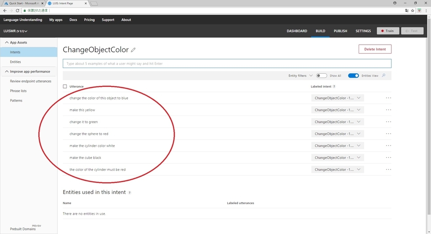The image size is (431, 234).
Task: Click the translate icon in the address bar
Action: click(x=407, y=11)
